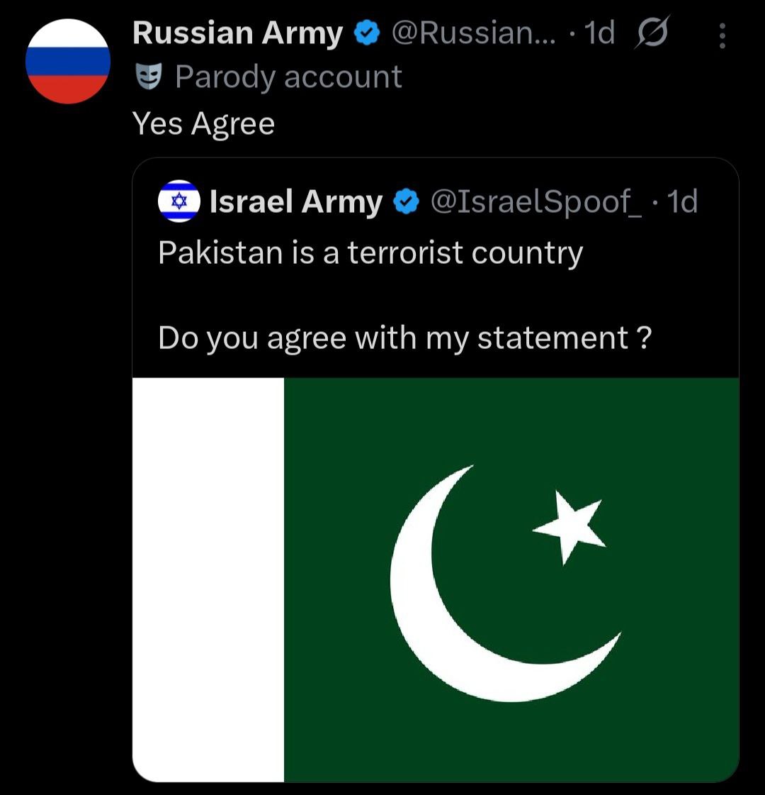Open quoted text 'Pakistan is a terrorist country'

pyautogui.click(x=370, y=253)
